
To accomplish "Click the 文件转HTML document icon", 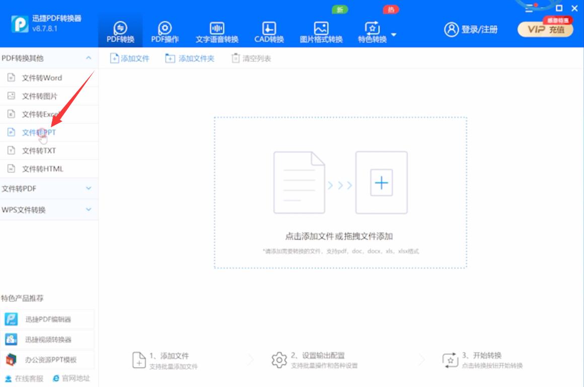I will [11, 169].
